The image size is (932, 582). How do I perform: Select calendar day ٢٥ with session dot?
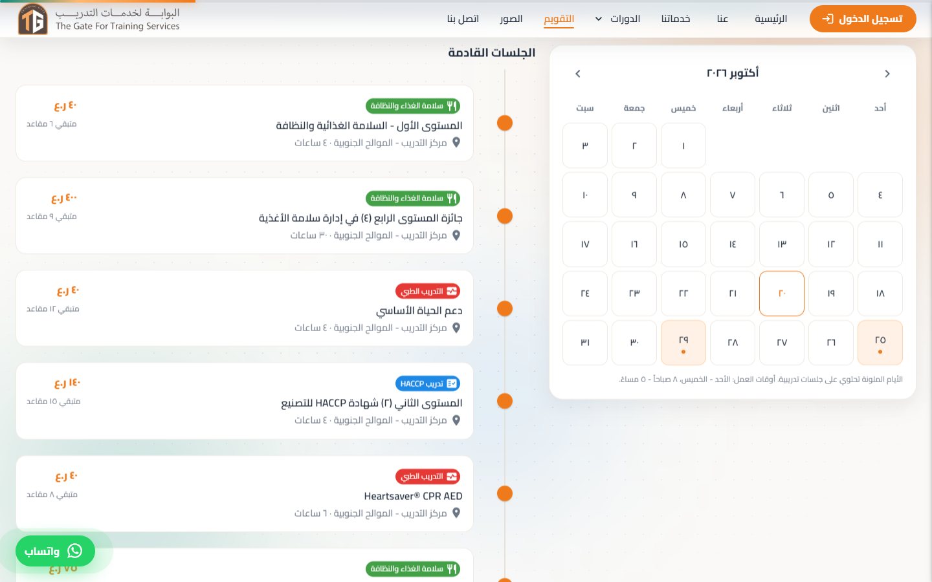880,343
